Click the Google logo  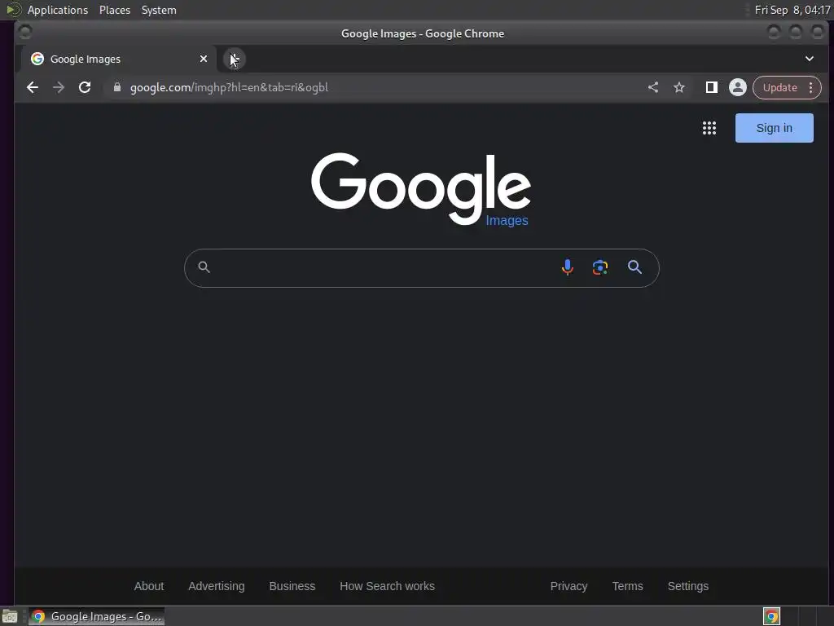421,188
